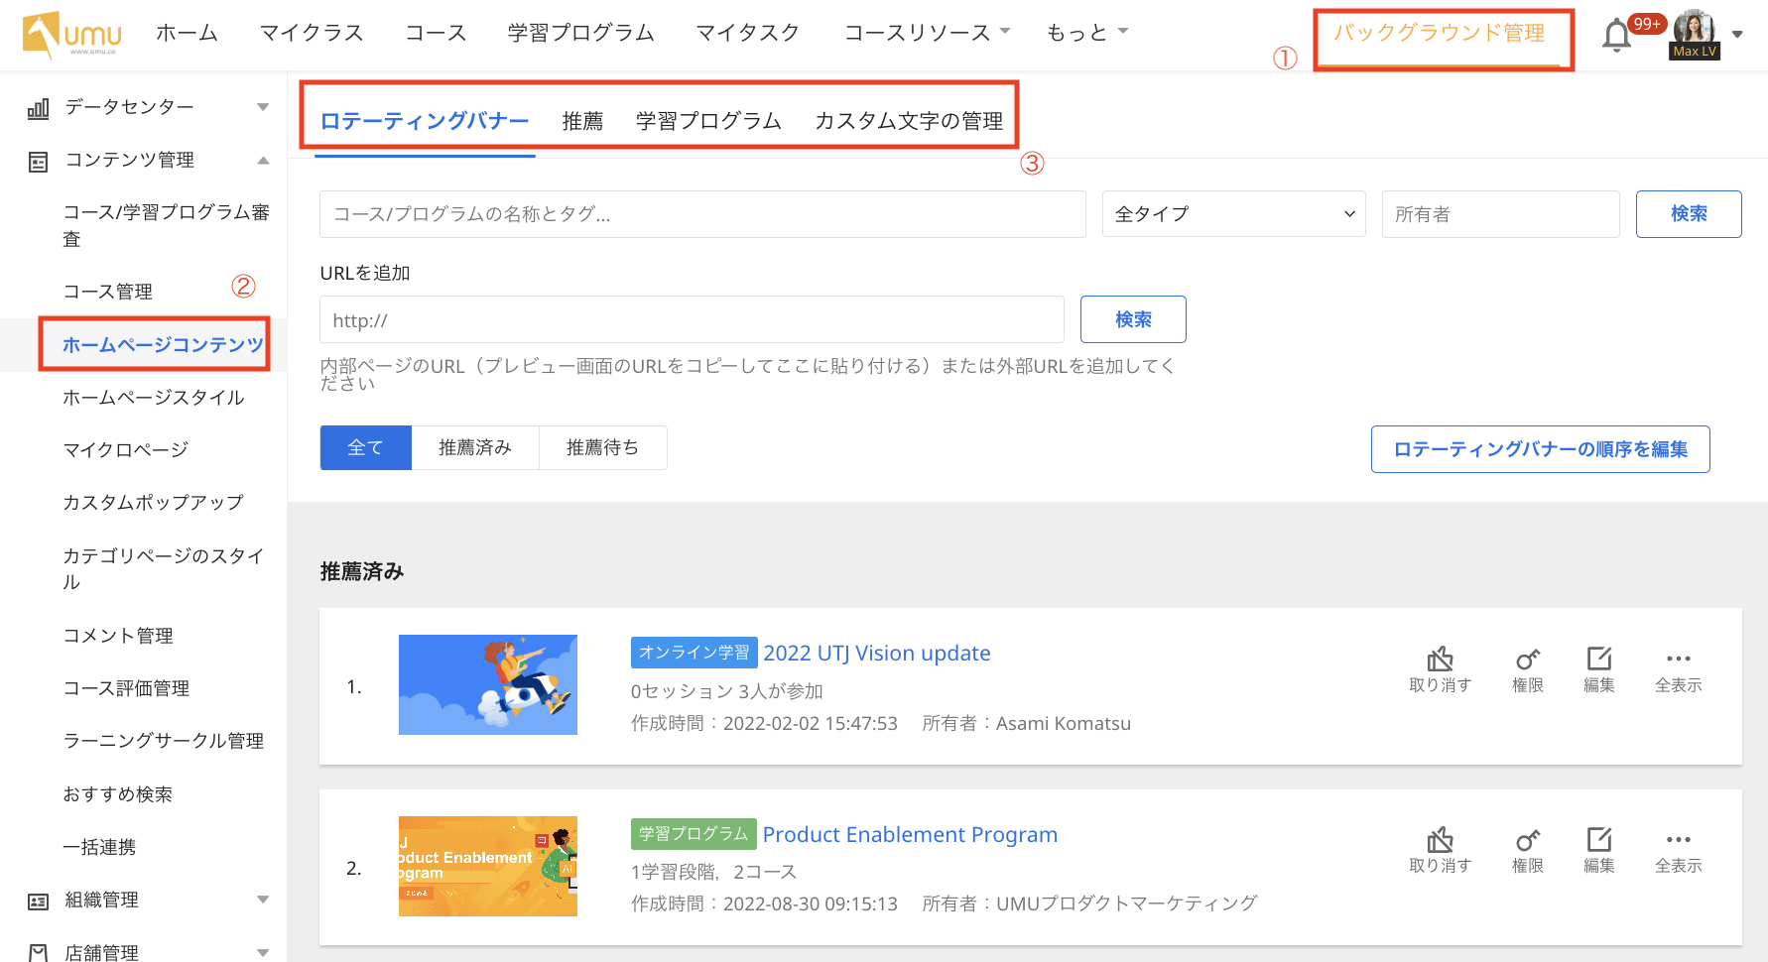Screen dimensions: 1768x962
Task: Open the コースリソース menu dropdown
Action: [x=927, y=33]
